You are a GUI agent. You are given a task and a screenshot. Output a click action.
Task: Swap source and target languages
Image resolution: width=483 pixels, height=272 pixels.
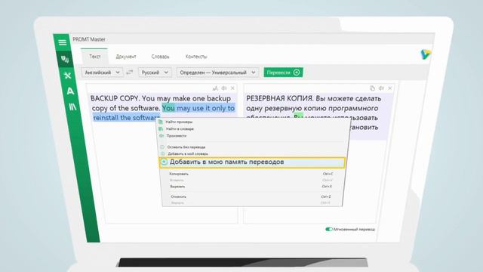130,73
